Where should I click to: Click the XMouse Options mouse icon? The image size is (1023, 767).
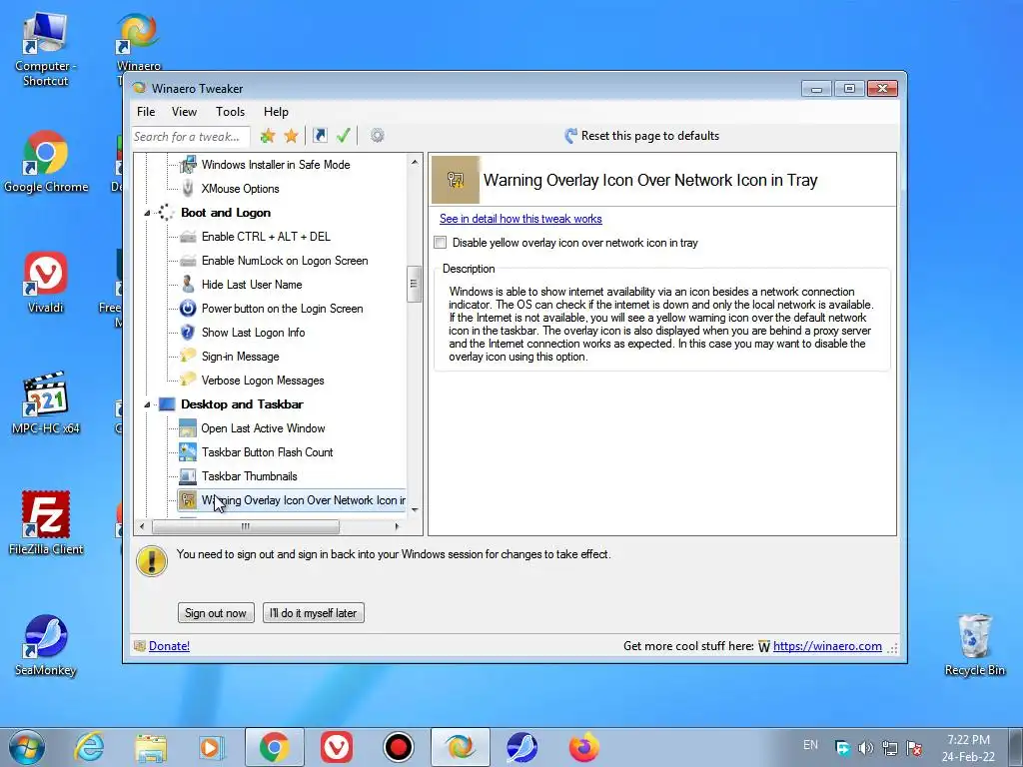[x=188, y=189]
